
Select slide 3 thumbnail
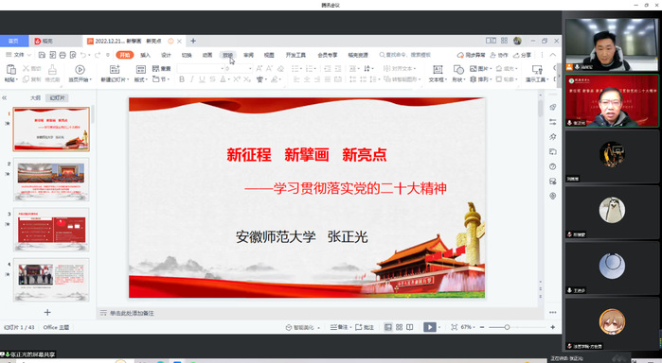pyautogui.click(x=51, y=230)
